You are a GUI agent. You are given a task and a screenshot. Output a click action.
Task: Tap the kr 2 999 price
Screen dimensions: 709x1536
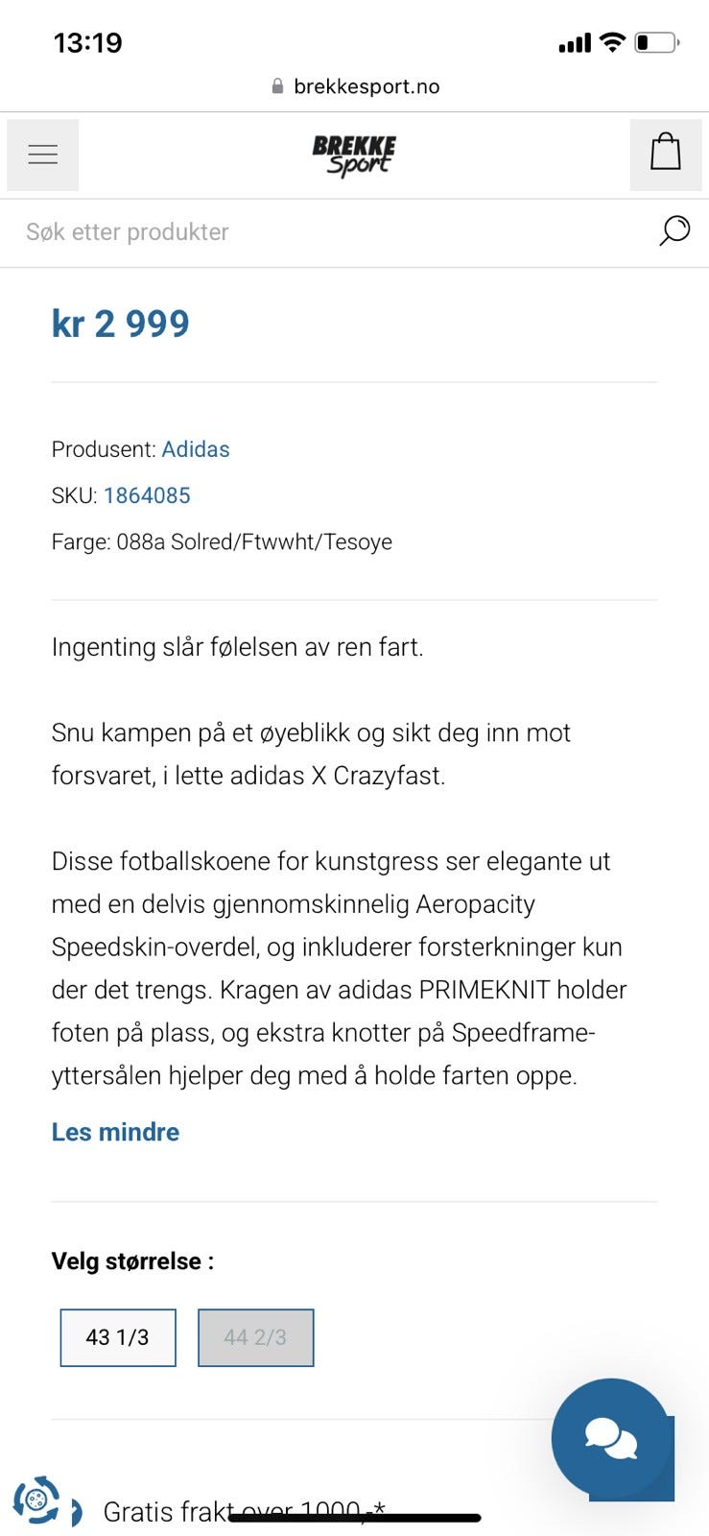coord(121,324)
